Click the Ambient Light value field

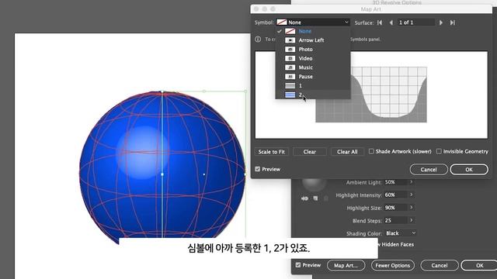pos(395,182)
